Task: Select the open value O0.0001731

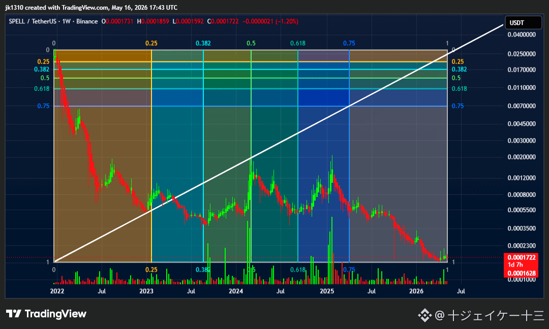Action: [117, 21]
